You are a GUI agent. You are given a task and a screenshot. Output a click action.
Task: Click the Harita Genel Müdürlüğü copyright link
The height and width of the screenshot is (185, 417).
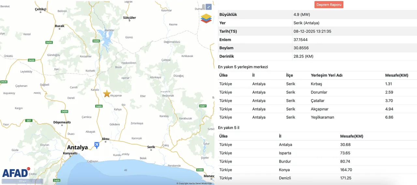click(194, 183)
